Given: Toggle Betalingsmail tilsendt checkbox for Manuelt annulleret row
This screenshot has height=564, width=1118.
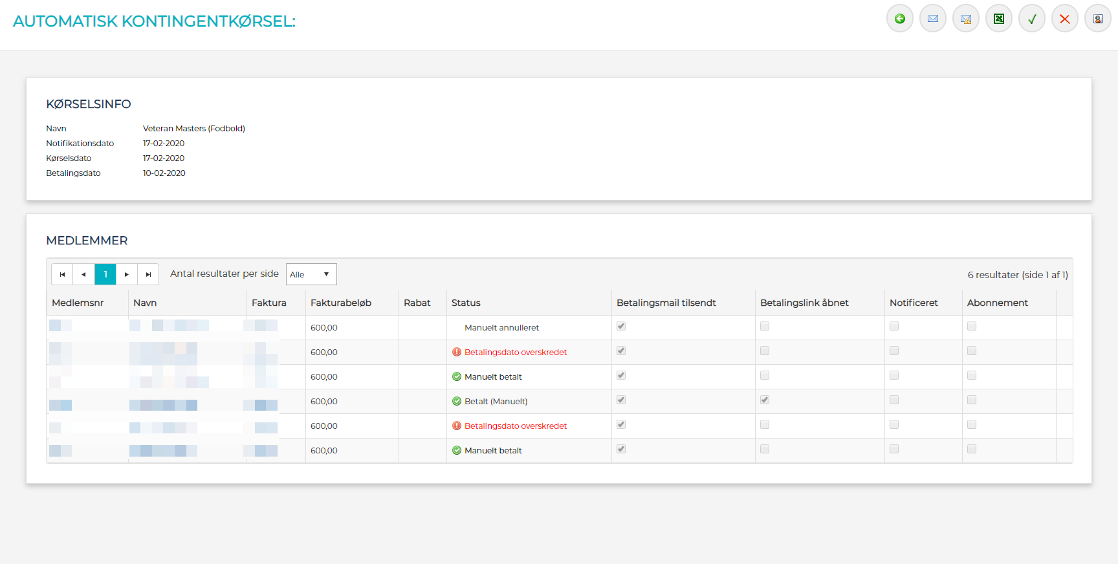Looking at the screenshot, I should pos(621,327).
